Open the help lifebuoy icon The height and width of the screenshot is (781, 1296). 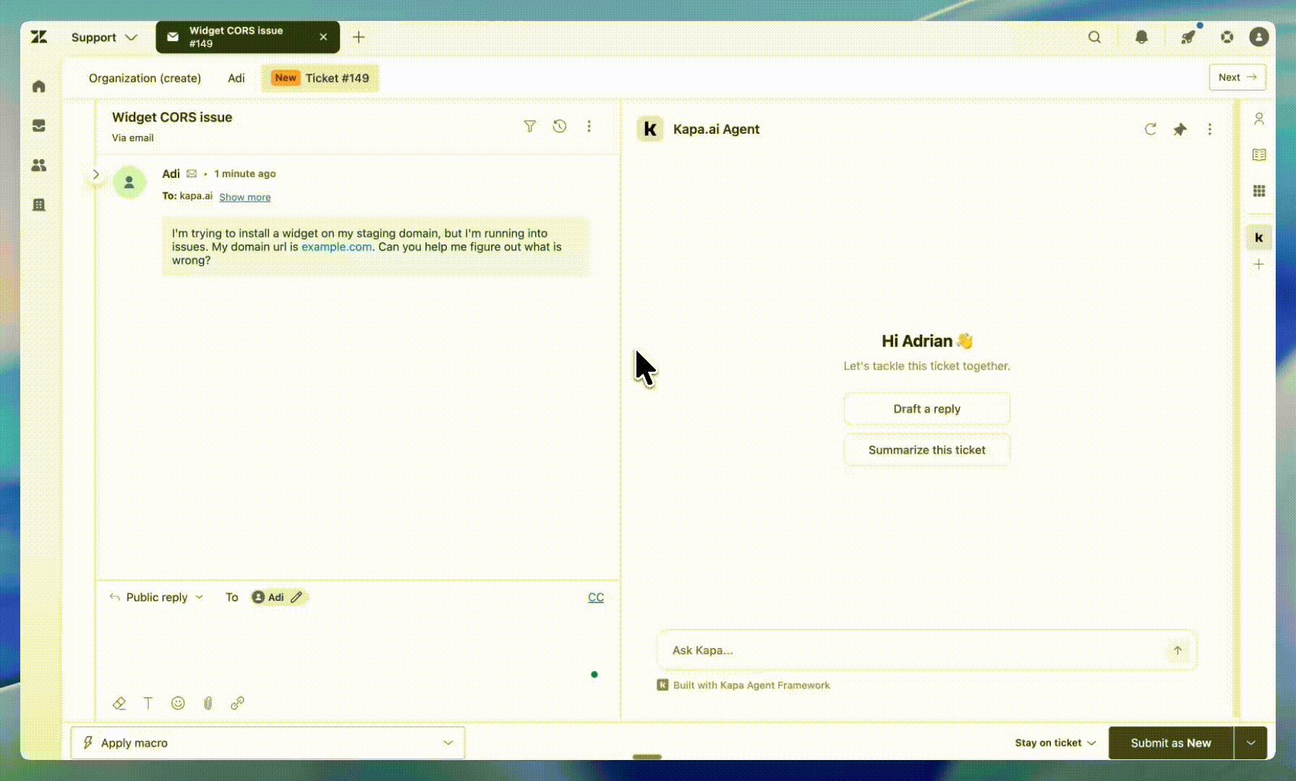[1227, 37]
